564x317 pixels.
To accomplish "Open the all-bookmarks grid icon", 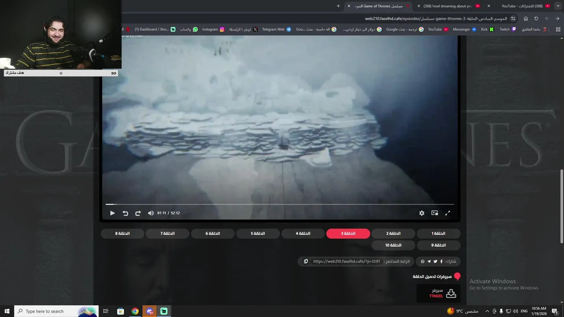I will point(558,29).
